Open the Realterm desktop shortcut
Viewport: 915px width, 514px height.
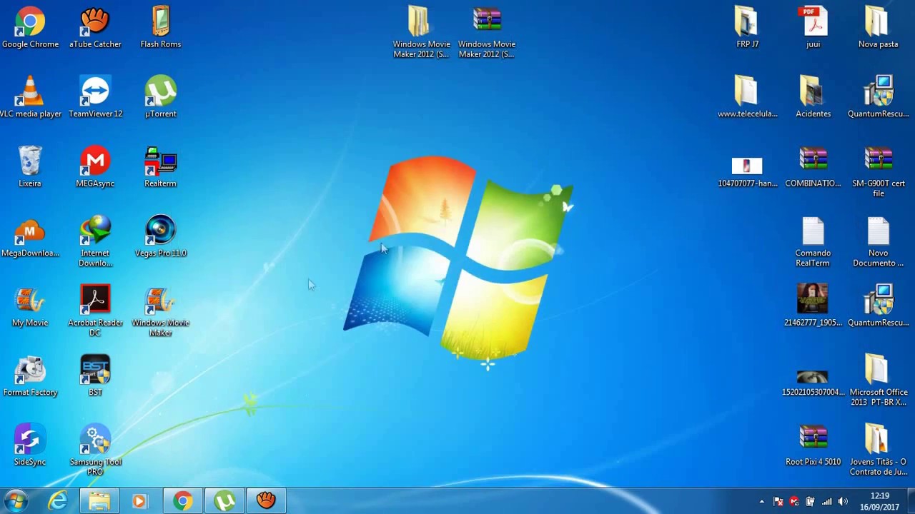click(160, 166)
